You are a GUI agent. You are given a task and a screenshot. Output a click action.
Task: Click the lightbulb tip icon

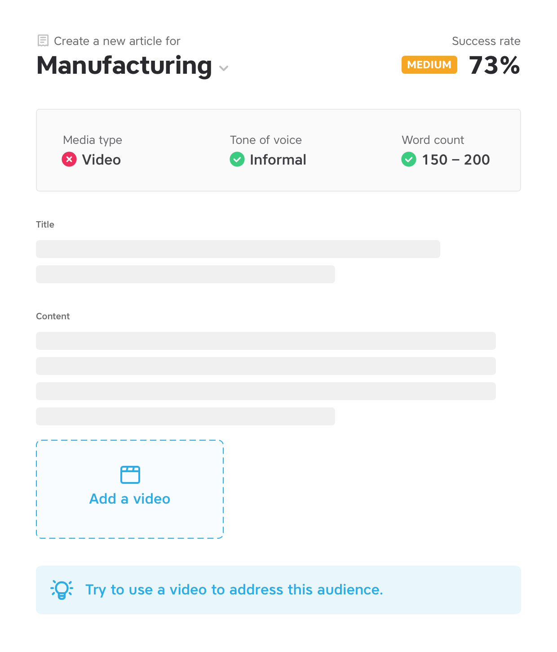coord(62,589)
